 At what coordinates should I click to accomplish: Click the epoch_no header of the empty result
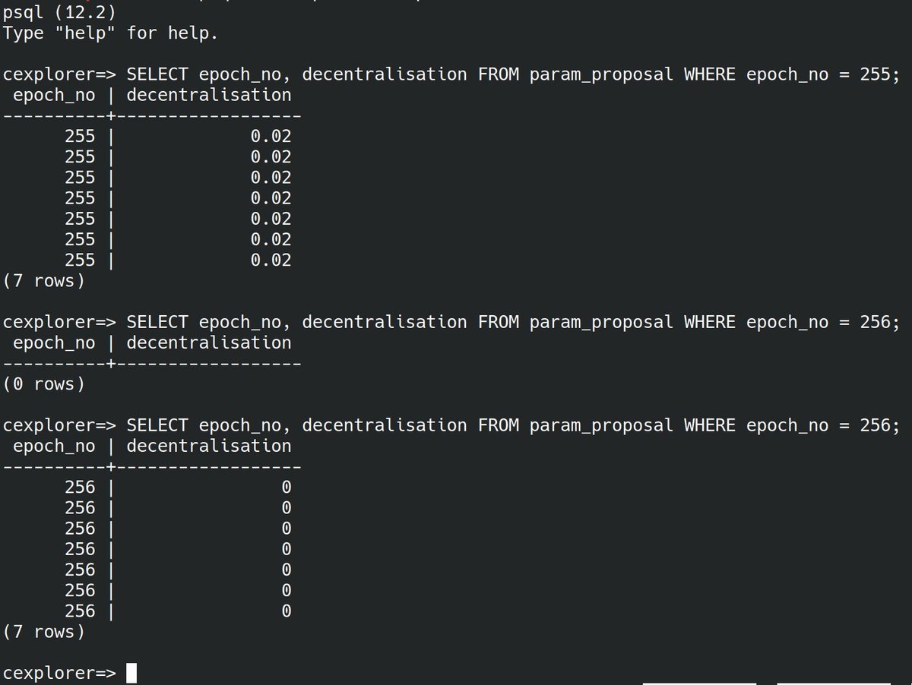[54, 342]
